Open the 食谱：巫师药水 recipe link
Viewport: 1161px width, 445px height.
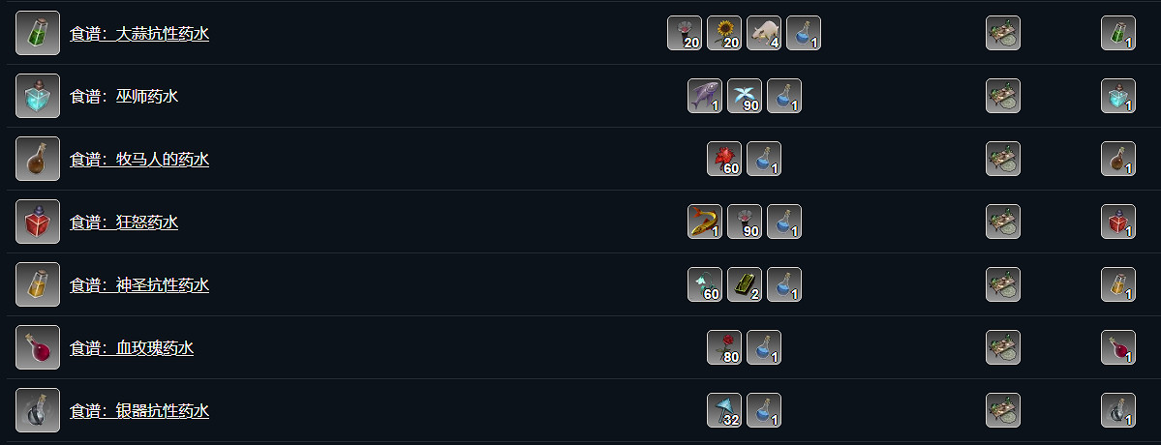[123, 97]
